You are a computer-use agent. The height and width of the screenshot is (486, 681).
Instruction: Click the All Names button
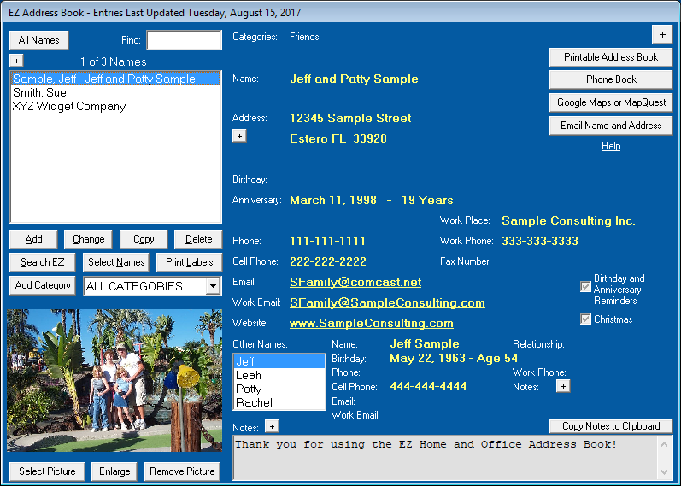coord(38,40)
